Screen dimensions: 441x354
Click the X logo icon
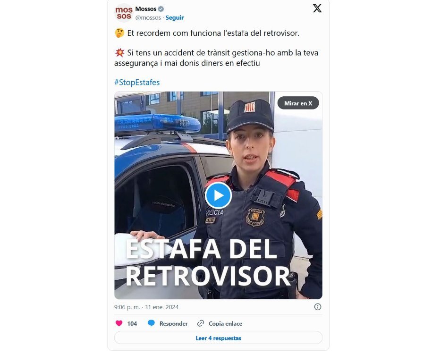coord(317,8)
